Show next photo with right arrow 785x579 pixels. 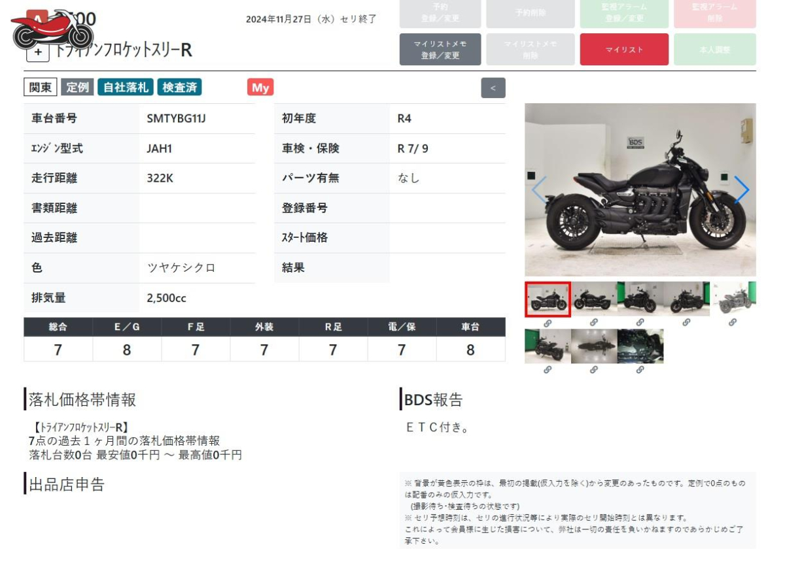[x=742, y=190]
